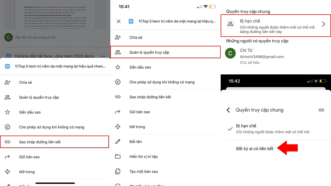Screen dimensions: 331x186
Task: Tap the Chia sẻ add-person icon in bottom sheet
Action: pyautogui.click(x=7, y=82)
